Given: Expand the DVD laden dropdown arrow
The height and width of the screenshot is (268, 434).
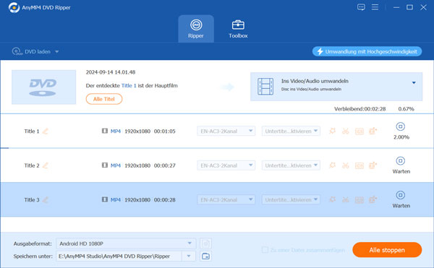Looking at the screenshot, I should click(x=56, y=52).
